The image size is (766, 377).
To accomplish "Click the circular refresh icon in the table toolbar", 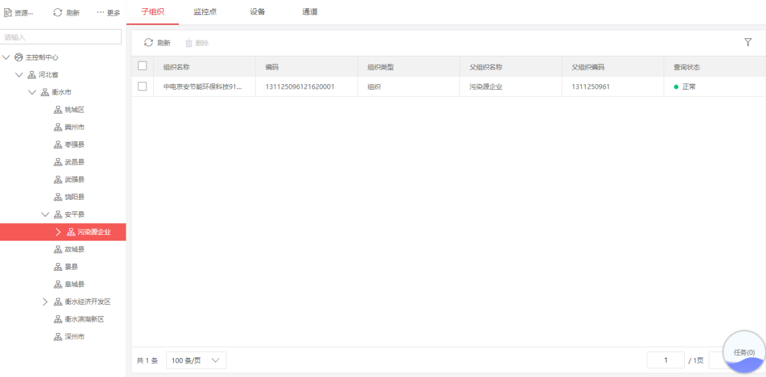I will point(148,43).
